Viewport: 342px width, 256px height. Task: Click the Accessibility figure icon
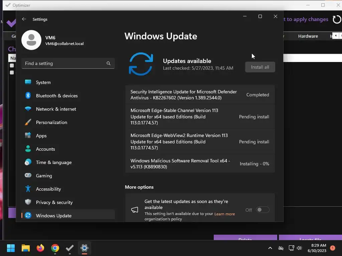[28, 189]
